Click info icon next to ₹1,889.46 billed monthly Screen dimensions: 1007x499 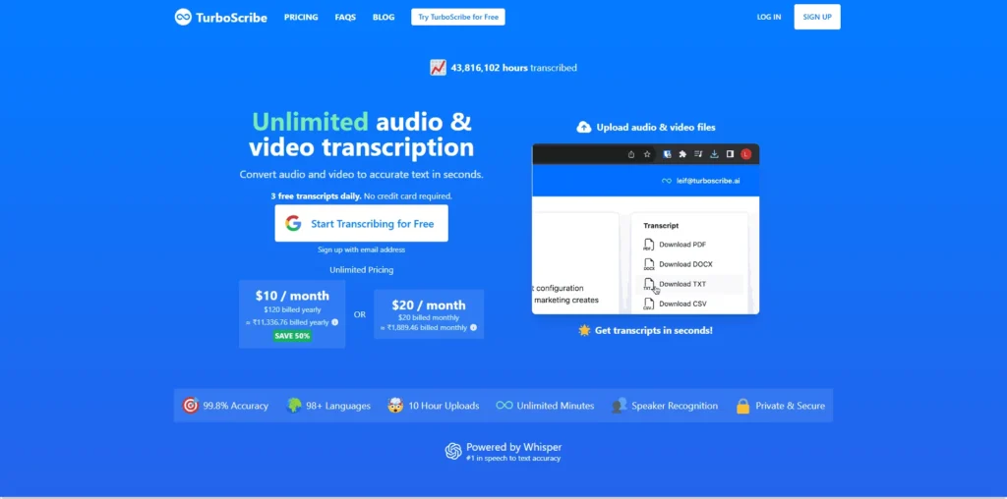pyautogui.click(x=473, y=327)
